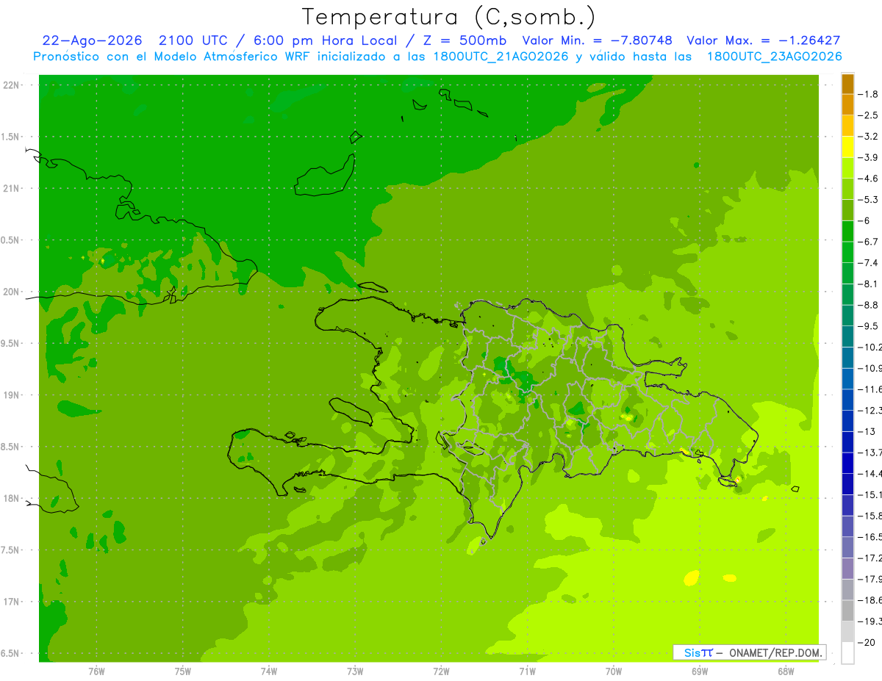Click the '-1.8' colorbar value

(x=869, y=94)
